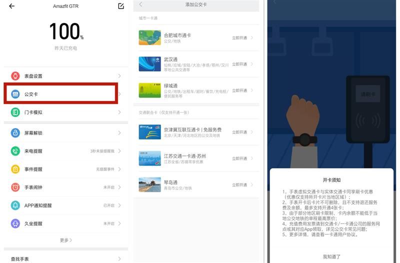Expand 门卡模拟 row chevron
The height and width of the screenshot is (263, 400).
point(119,112)
